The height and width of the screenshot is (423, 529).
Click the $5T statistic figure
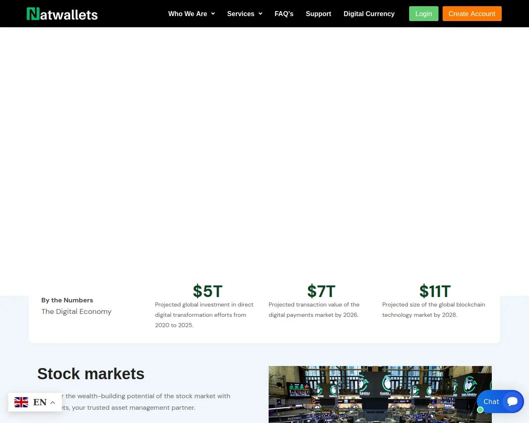[x=207, y=291]
